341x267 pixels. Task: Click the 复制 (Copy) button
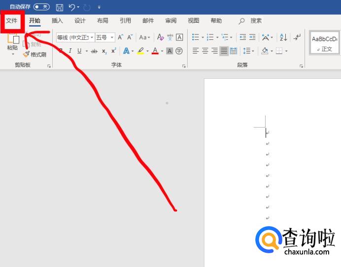click(x=32, y=44)
